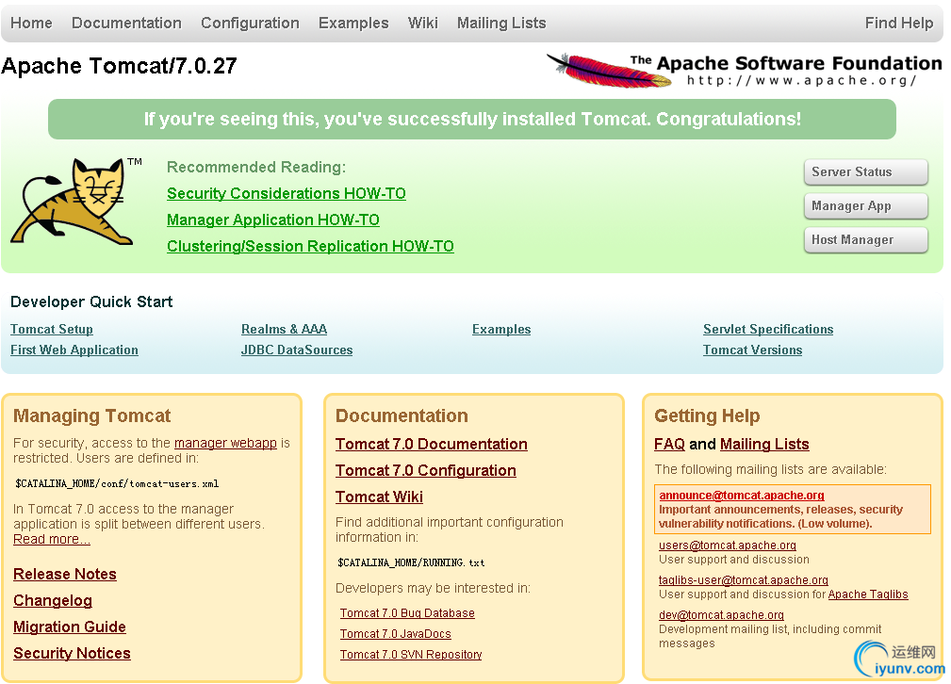This screenshot has width=951, height=684.
Task: Follow the Tomcat Versions link
Action: tap(752, 350)
